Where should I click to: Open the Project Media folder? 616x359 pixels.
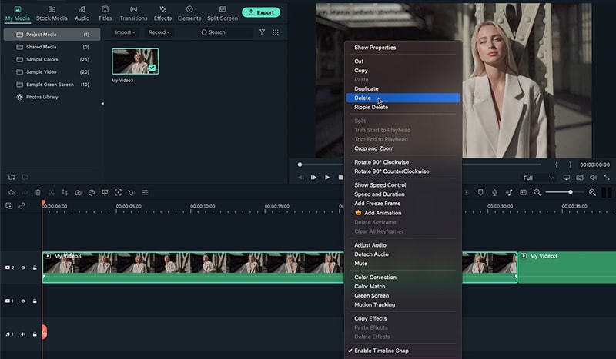[x=52, y=35]
